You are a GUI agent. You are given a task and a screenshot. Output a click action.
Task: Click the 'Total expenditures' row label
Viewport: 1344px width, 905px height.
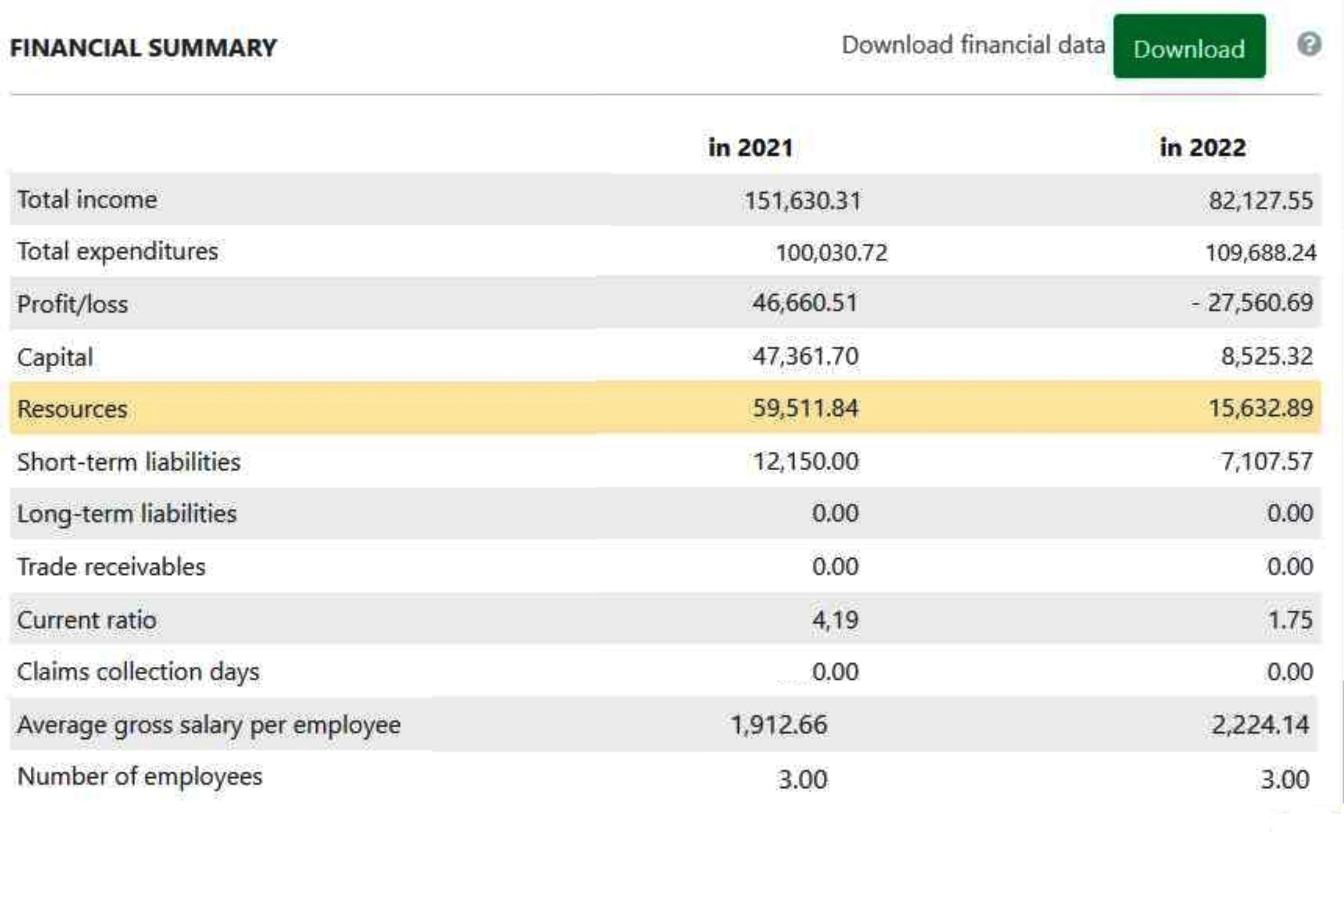point(118,252)
